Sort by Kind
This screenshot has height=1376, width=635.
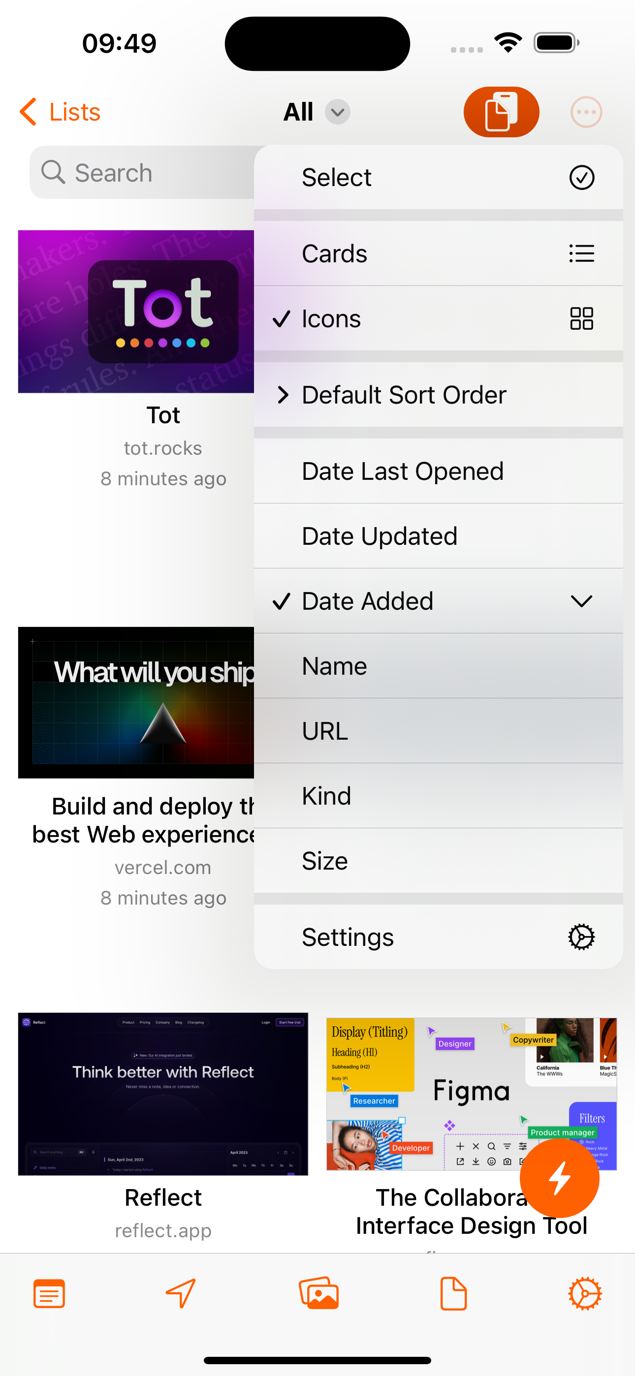click(438, 796)
